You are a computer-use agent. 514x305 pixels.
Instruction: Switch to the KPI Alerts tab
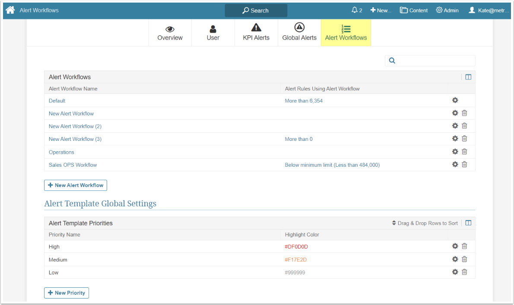pyautogui.click(x=256, y=33)
